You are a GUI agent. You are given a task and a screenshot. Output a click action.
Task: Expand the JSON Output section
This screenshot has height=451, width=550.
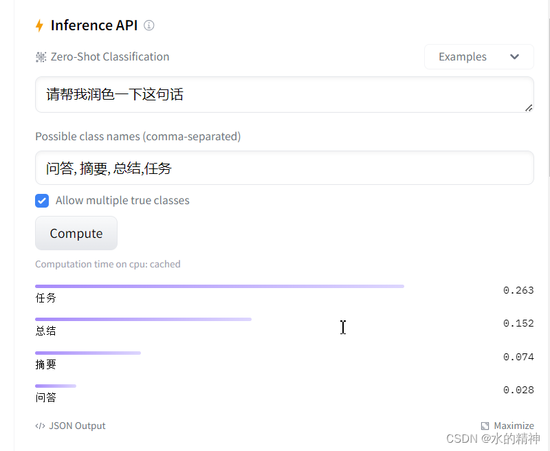(70, 426)
